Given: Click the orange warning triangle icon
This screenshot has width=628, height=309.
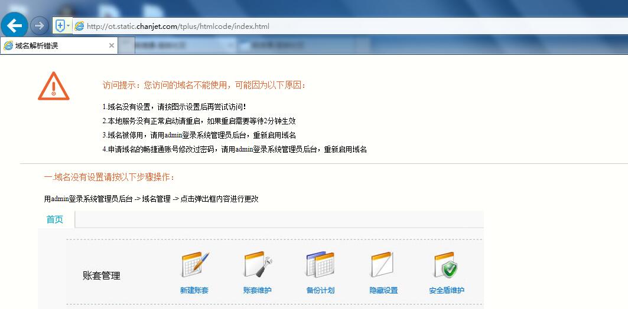Looking at the screenshot, I should point(54,86).
